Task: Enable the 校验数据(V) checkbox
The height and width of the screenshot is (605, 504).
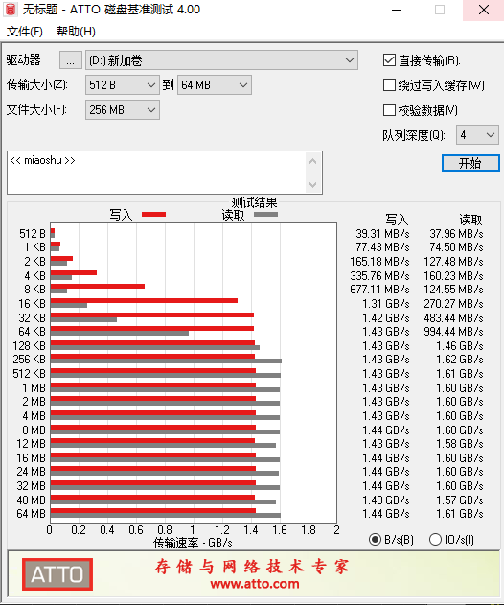Action: pyautogui.click(x=389, y=110)
